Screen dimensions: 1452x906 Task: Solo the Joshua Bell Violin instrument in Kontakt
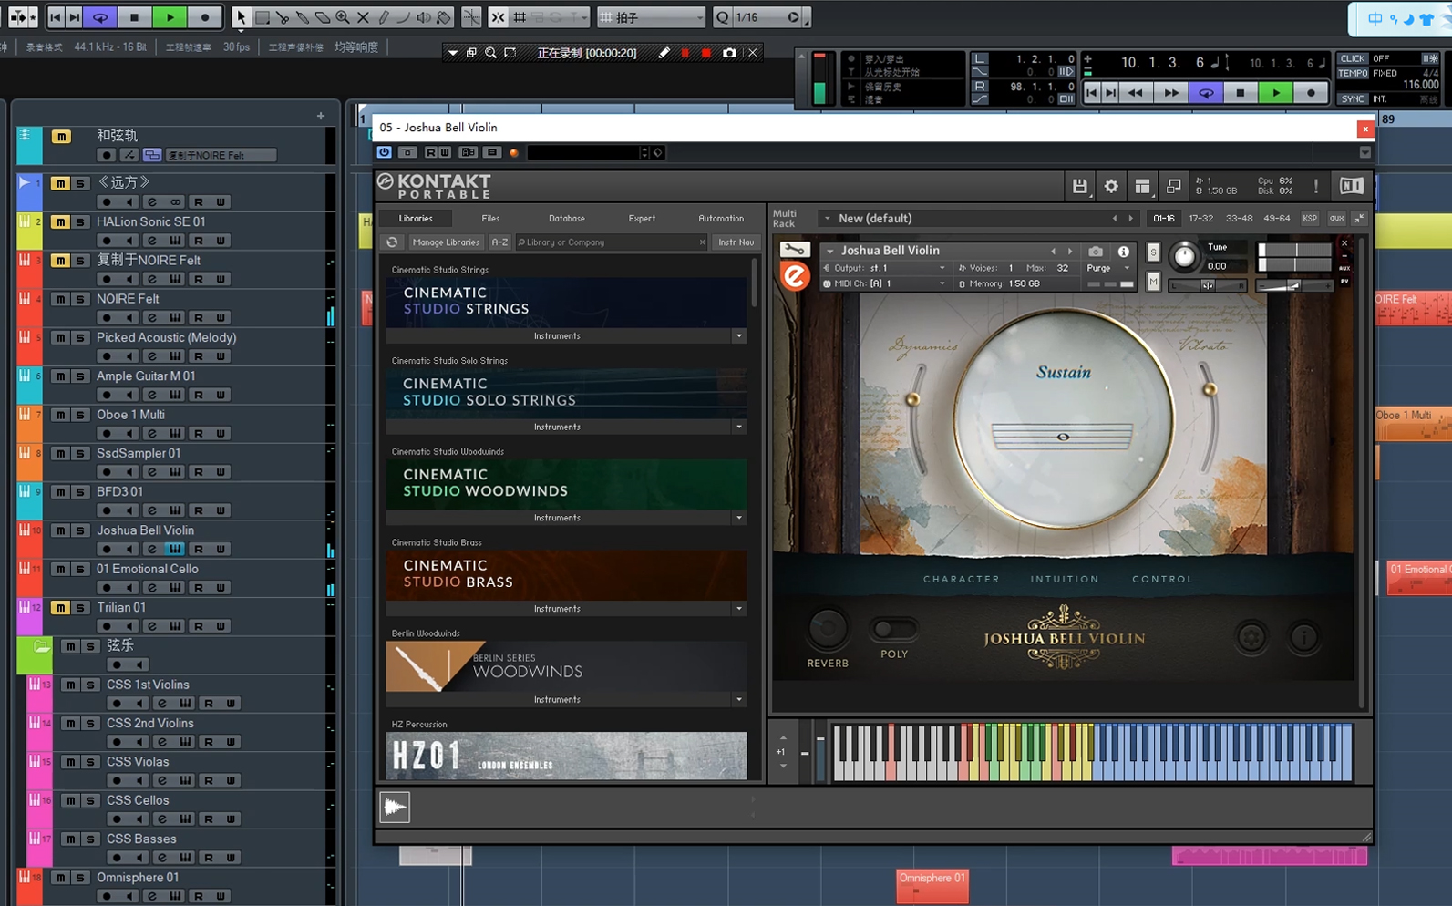[x=1153, y=252]
